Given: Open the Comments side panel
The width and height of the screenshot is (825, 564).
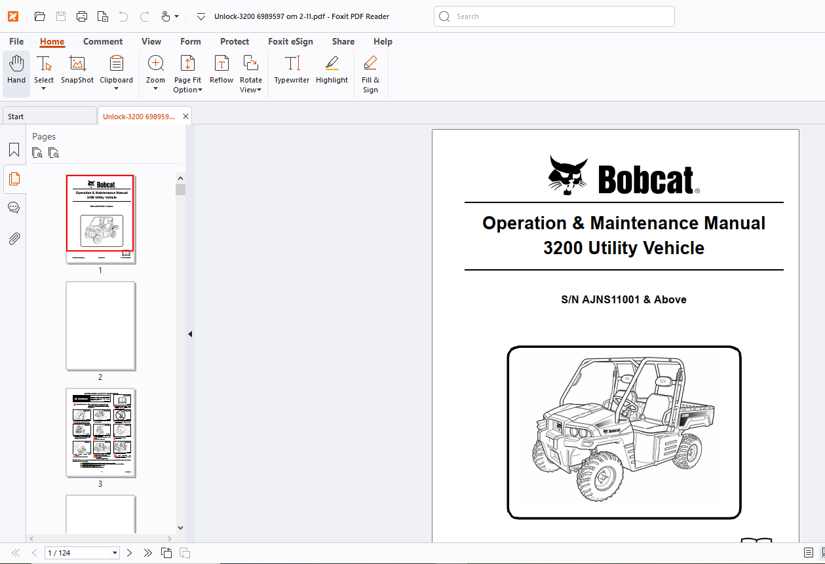Looking at the screenshot, I should [14, 208].
